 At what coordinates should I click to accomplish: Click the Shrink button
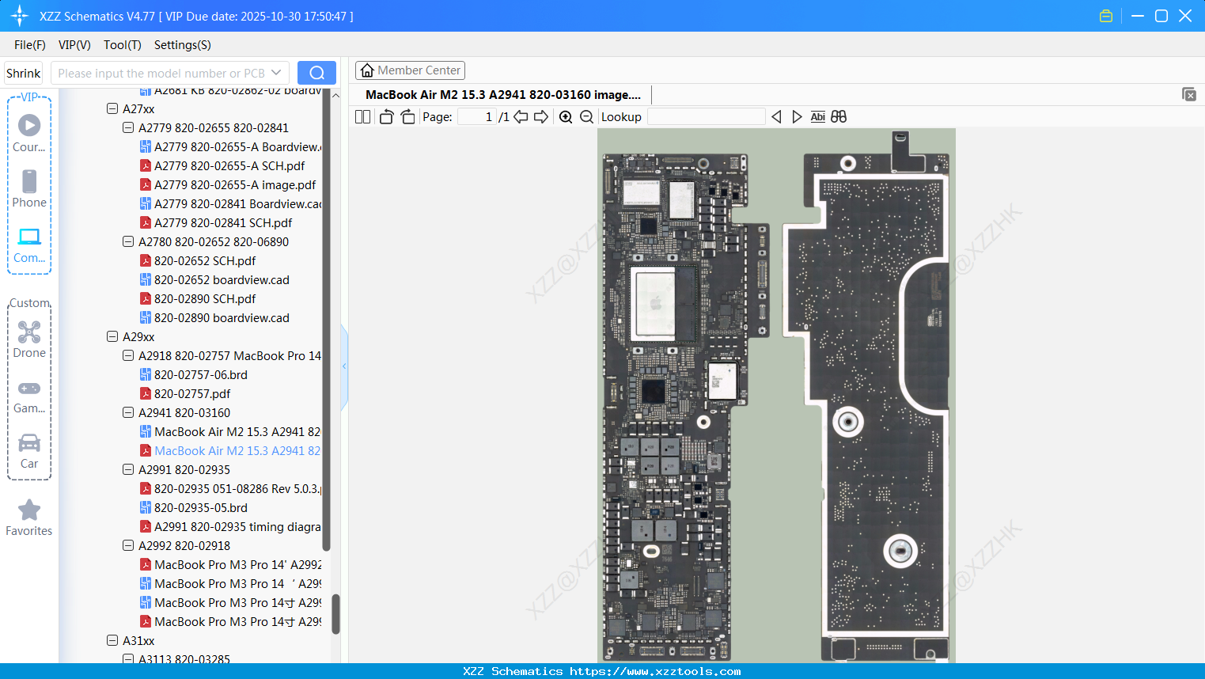(x=24, y=73)
